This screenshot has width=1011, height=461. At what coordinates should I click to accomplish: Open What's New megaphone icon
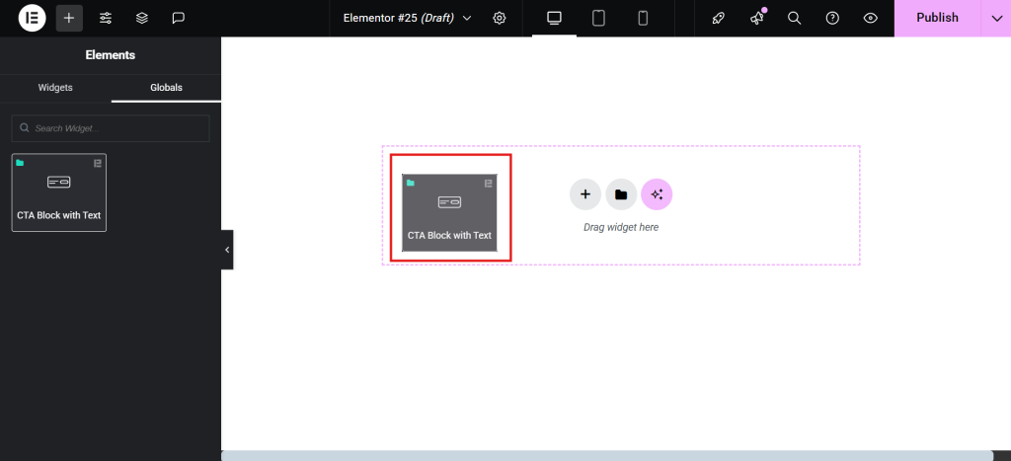tap(757, 18)
